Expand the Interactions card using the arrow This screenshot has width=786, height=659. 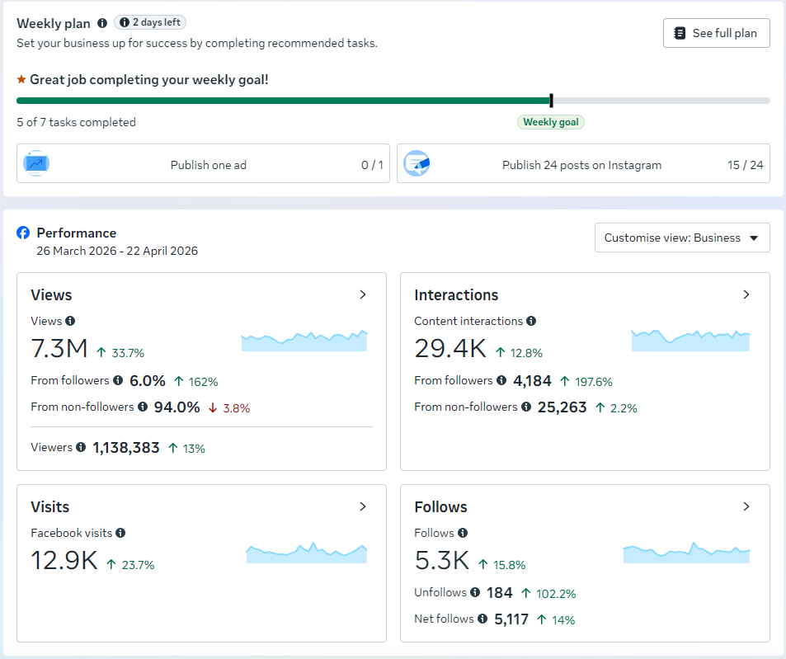click(746, 294)
